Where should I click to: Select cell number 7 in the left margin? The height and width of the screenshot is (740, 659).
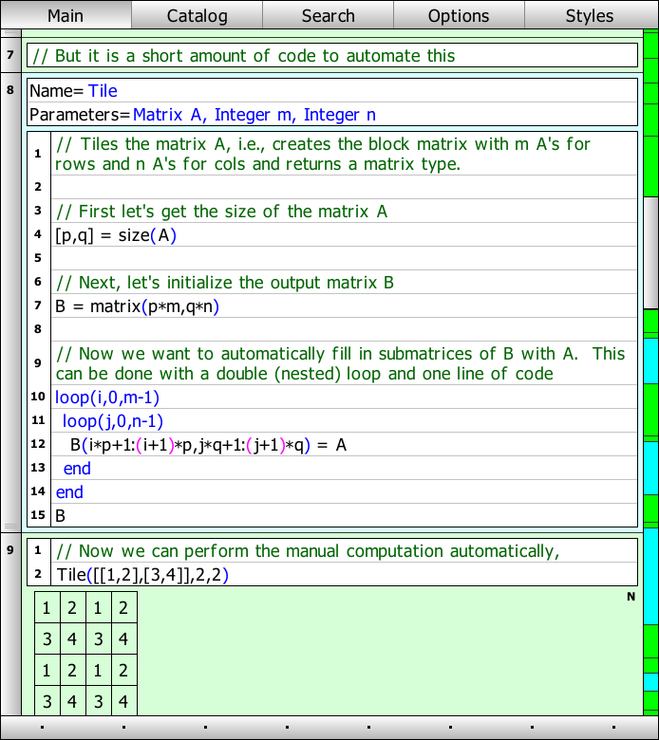point(9,56)
